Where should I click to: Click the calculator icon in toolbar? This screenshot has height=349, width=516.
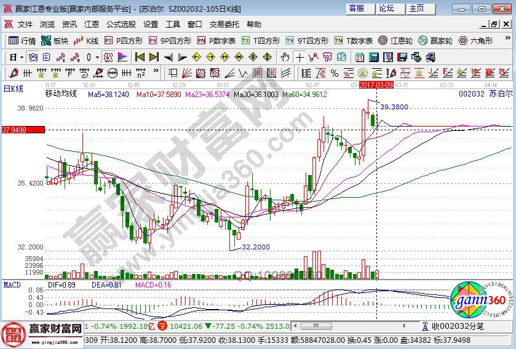[374, 57]
